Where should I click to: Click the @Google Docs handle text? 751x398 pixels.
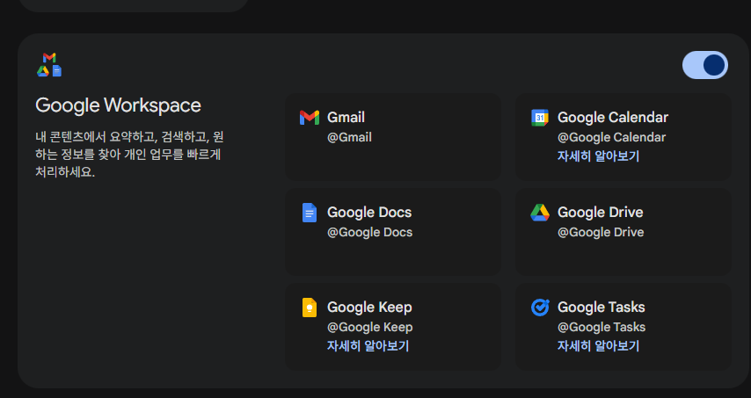pyautogui.click(x=369, y=232)
